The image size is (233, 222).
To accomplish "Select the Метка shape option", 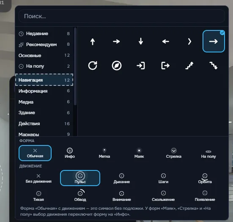I will pyautogui.click(x=104, y=153).
